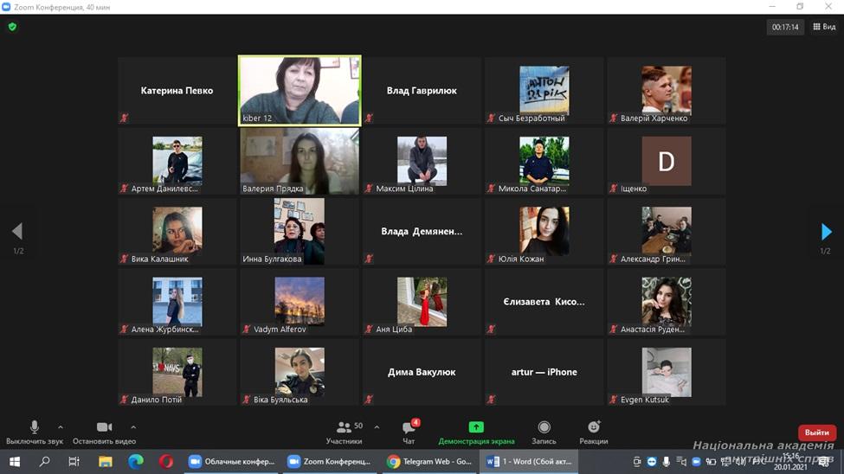
Task: Switch to Telegram Web Chrome taskbar window
Action: coord(429,462)
